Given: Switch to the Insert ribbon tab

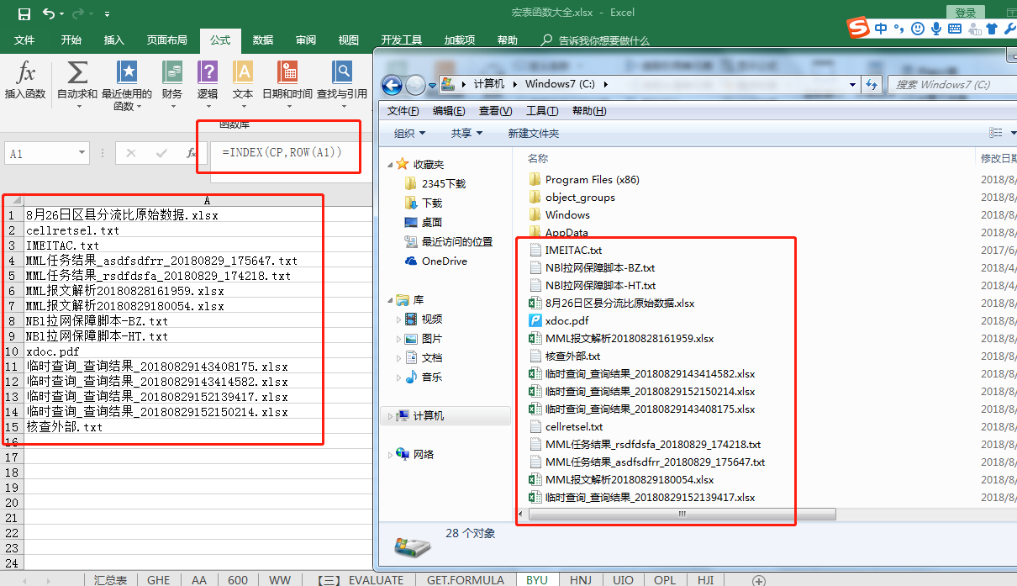Looking at the screenshot, I should point(113,40).
